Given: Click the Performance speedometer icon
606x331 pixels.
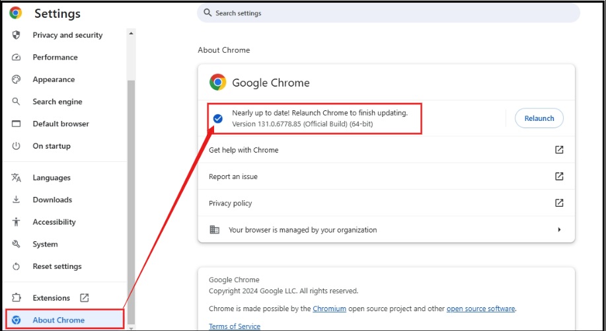Looking at the screenshot, I should [x=17, y=57].
